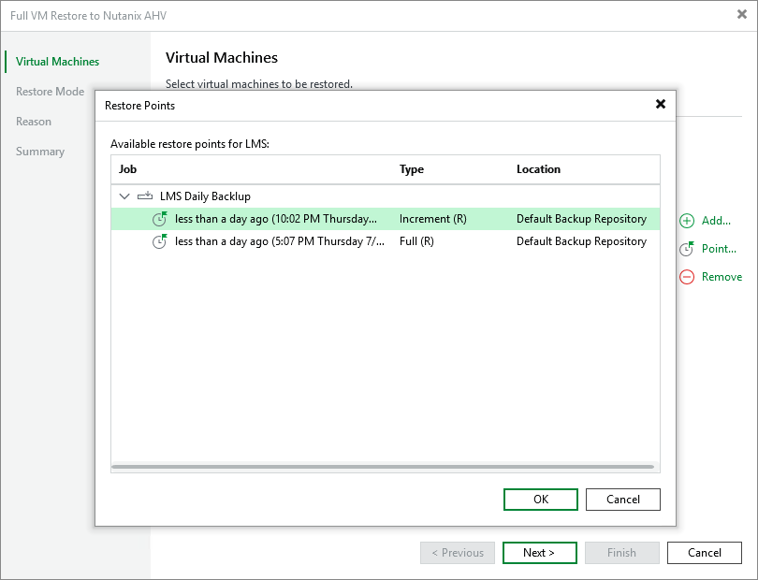Collapse the LMS Daily Backup tree node
This screenshot has height=580, width=758.
(x=124, y=196)
